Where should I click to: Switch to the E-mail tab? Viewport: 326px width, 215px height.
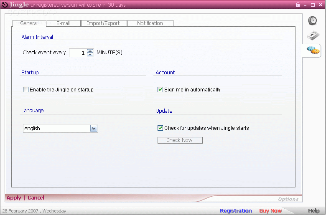(x=63, y=23)
